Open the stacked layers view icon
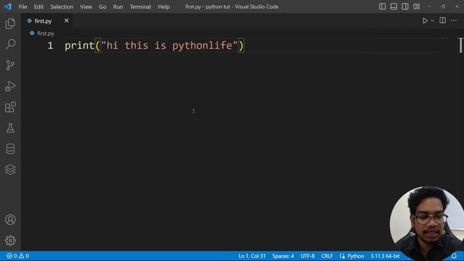This screenshot has height=261, width=464. point(10,170)
